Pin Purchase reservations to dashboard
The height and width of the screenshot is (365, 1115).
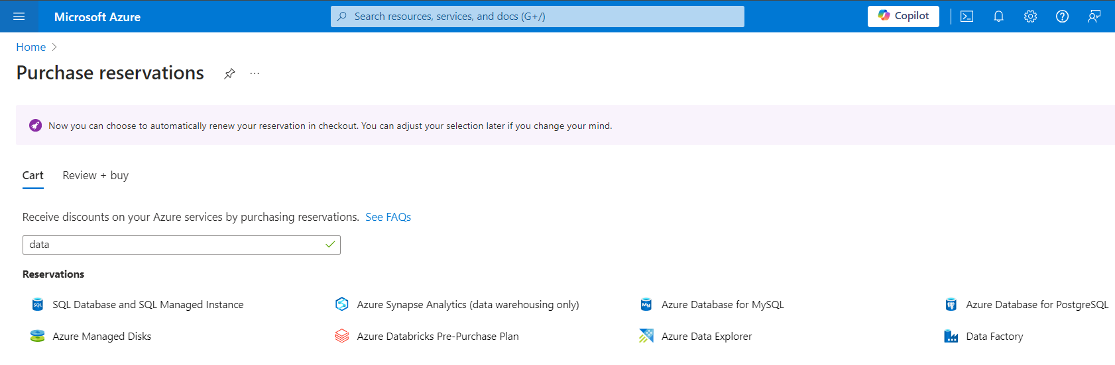coord(229,73)
